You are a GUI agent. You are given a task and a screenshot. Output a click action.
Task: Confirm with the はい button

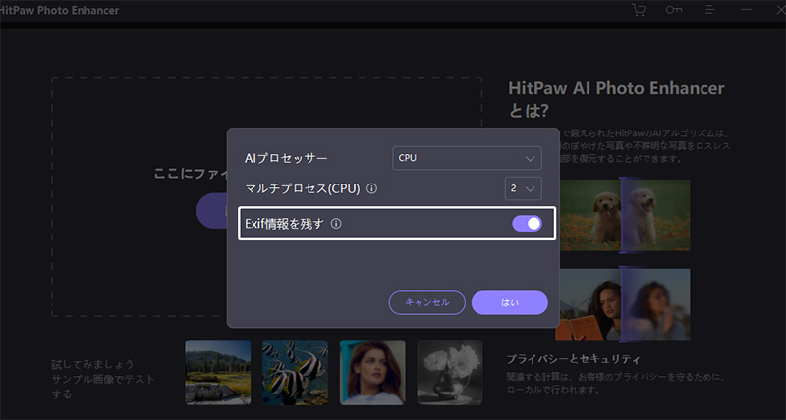tap(510, 303)
